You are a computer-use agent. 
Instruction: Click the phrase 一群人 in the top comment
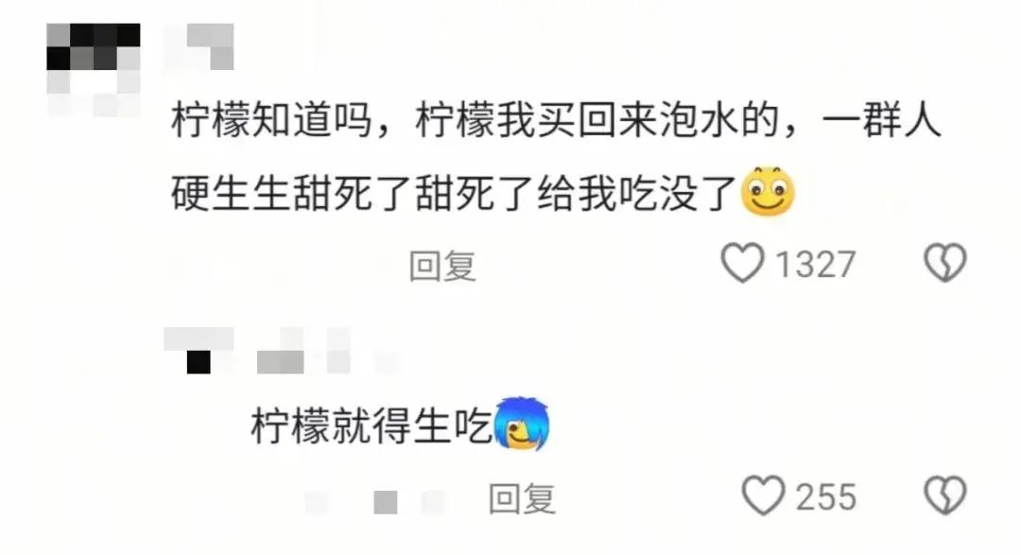click(882, 121)
